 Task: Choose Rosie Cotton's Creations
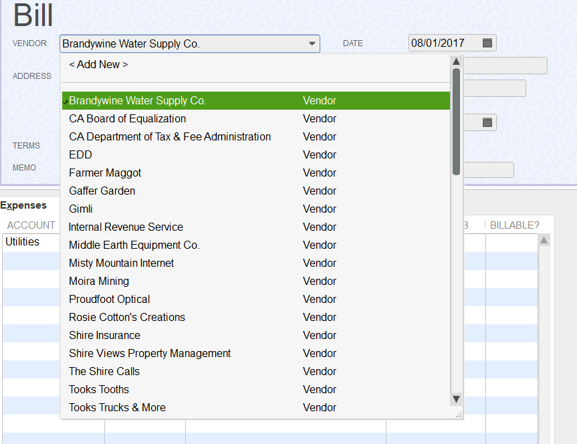click(256, 317)
